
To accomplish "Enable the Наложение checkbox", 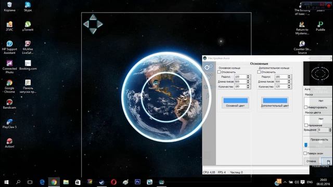I will (x=306, y=125).
